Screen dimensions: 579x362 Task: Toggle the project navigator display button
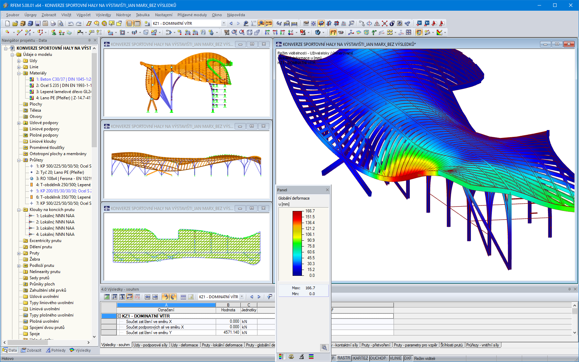point(129,23)
